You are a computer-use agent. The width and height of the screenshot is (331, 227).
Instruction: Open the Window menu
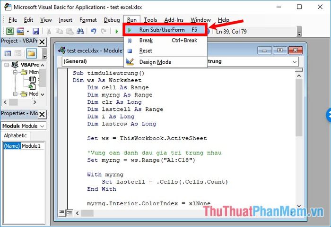click(x=200, y=20)
